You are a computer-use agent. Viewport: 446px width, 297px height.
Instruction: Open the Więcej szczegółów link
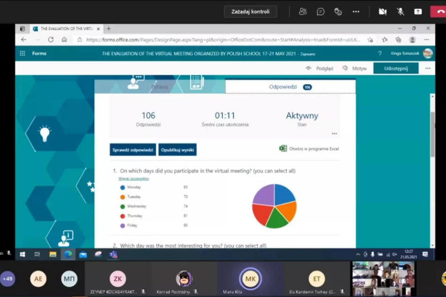click(x=134, y=179)
